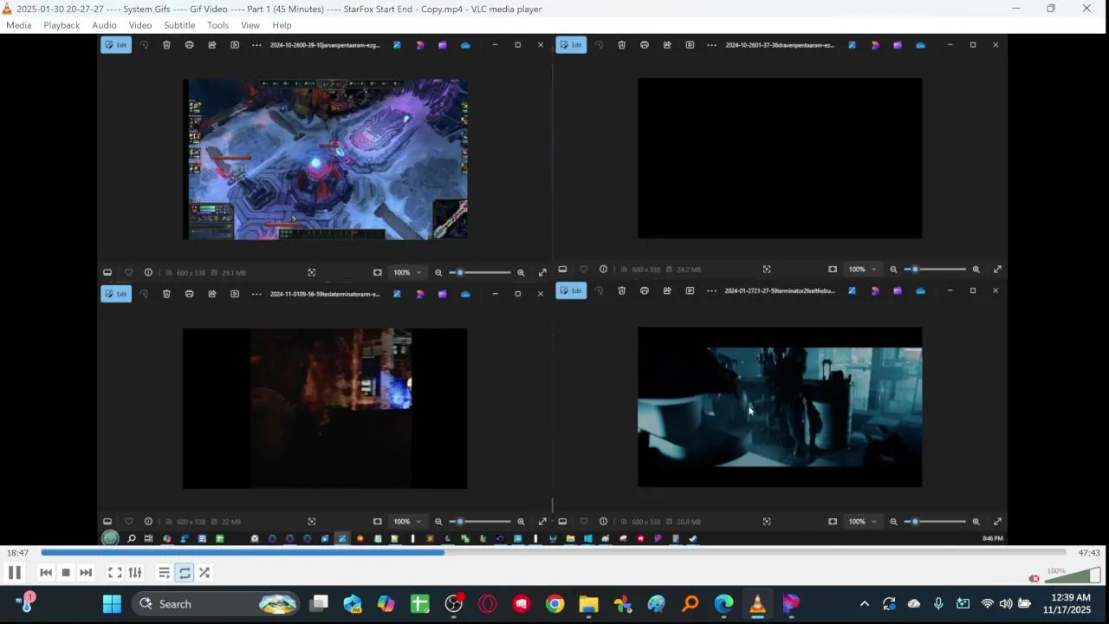Open the Media menu
The width and height of the screenshot is (1109, 624).
click(x=18, y=25)
